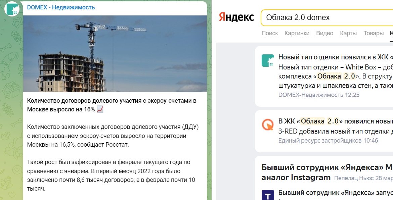The width and height of the screenshot is (393, 200).
Task: Click the underlined 16,5% link in the post
Action: pyautogui.click(x=67, y=145)
